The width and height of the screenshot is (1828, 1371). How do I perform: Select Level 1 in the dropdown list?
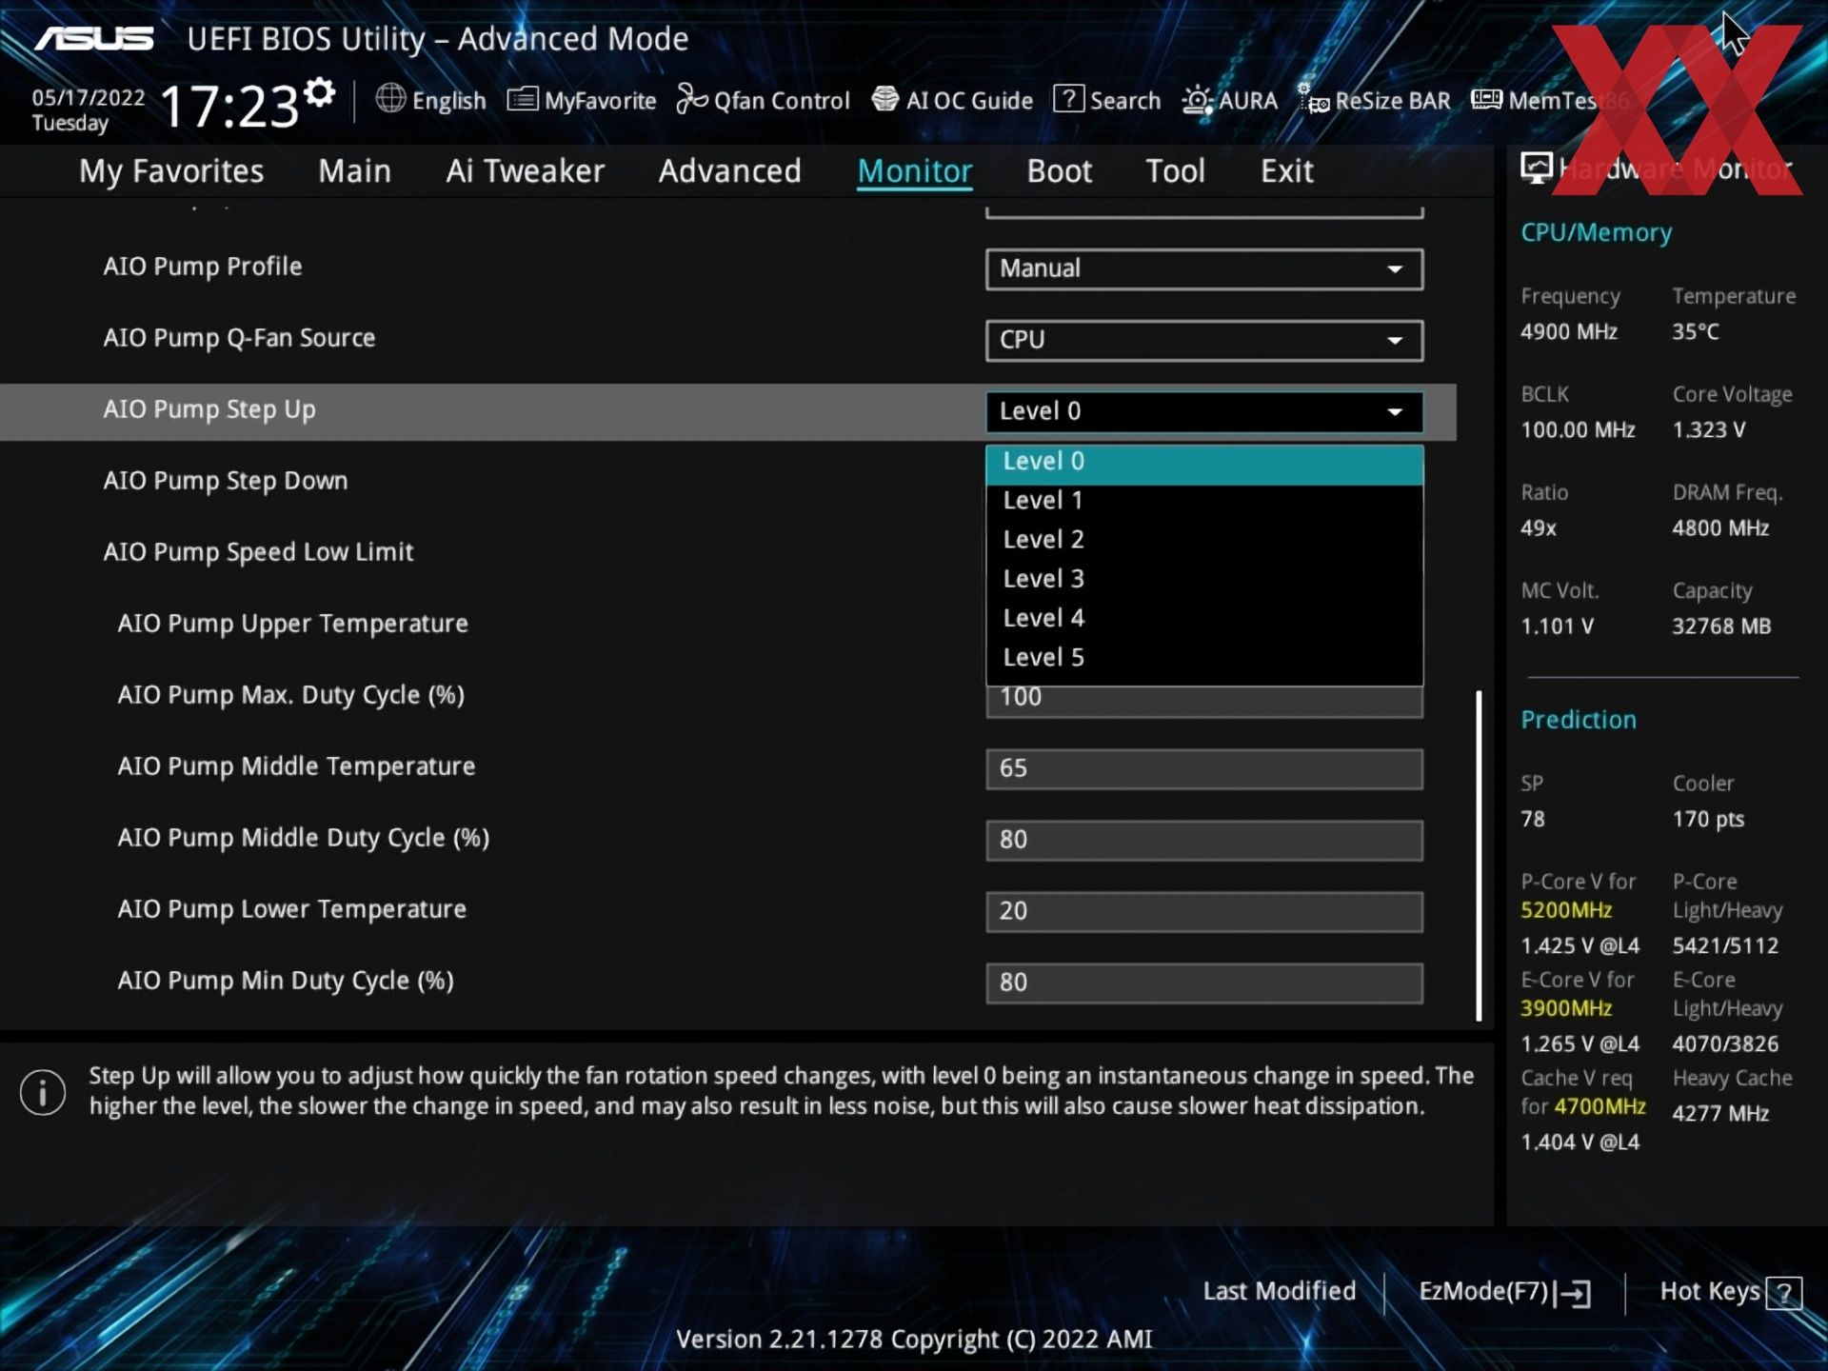1204,501
